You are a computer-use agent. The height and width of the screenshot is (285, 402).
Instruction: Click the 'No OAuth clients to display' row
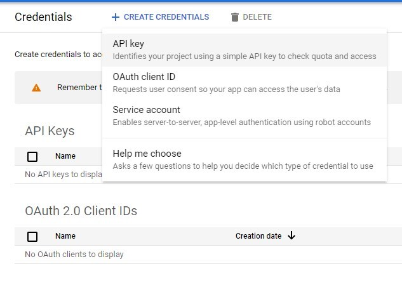74,255
